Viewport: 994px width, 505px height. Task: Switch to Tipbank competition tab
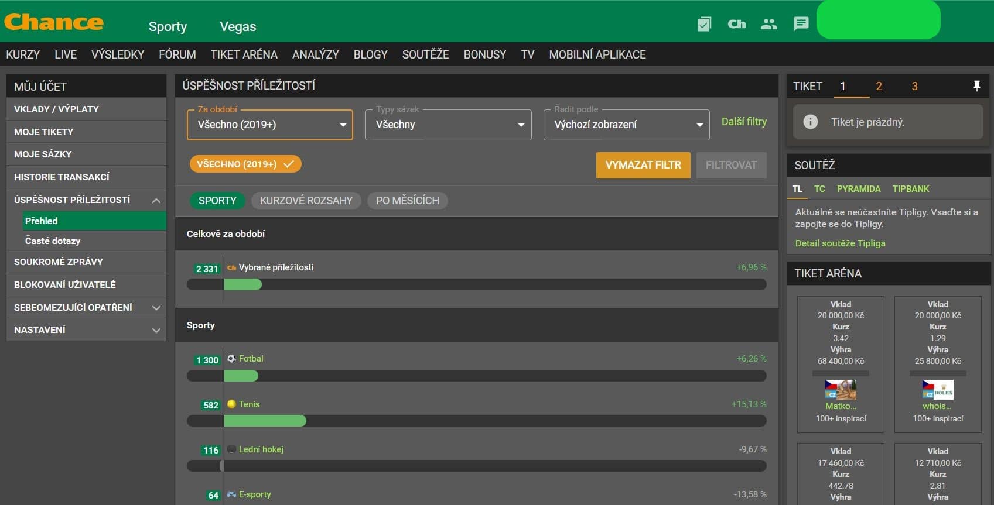(911, 188)
